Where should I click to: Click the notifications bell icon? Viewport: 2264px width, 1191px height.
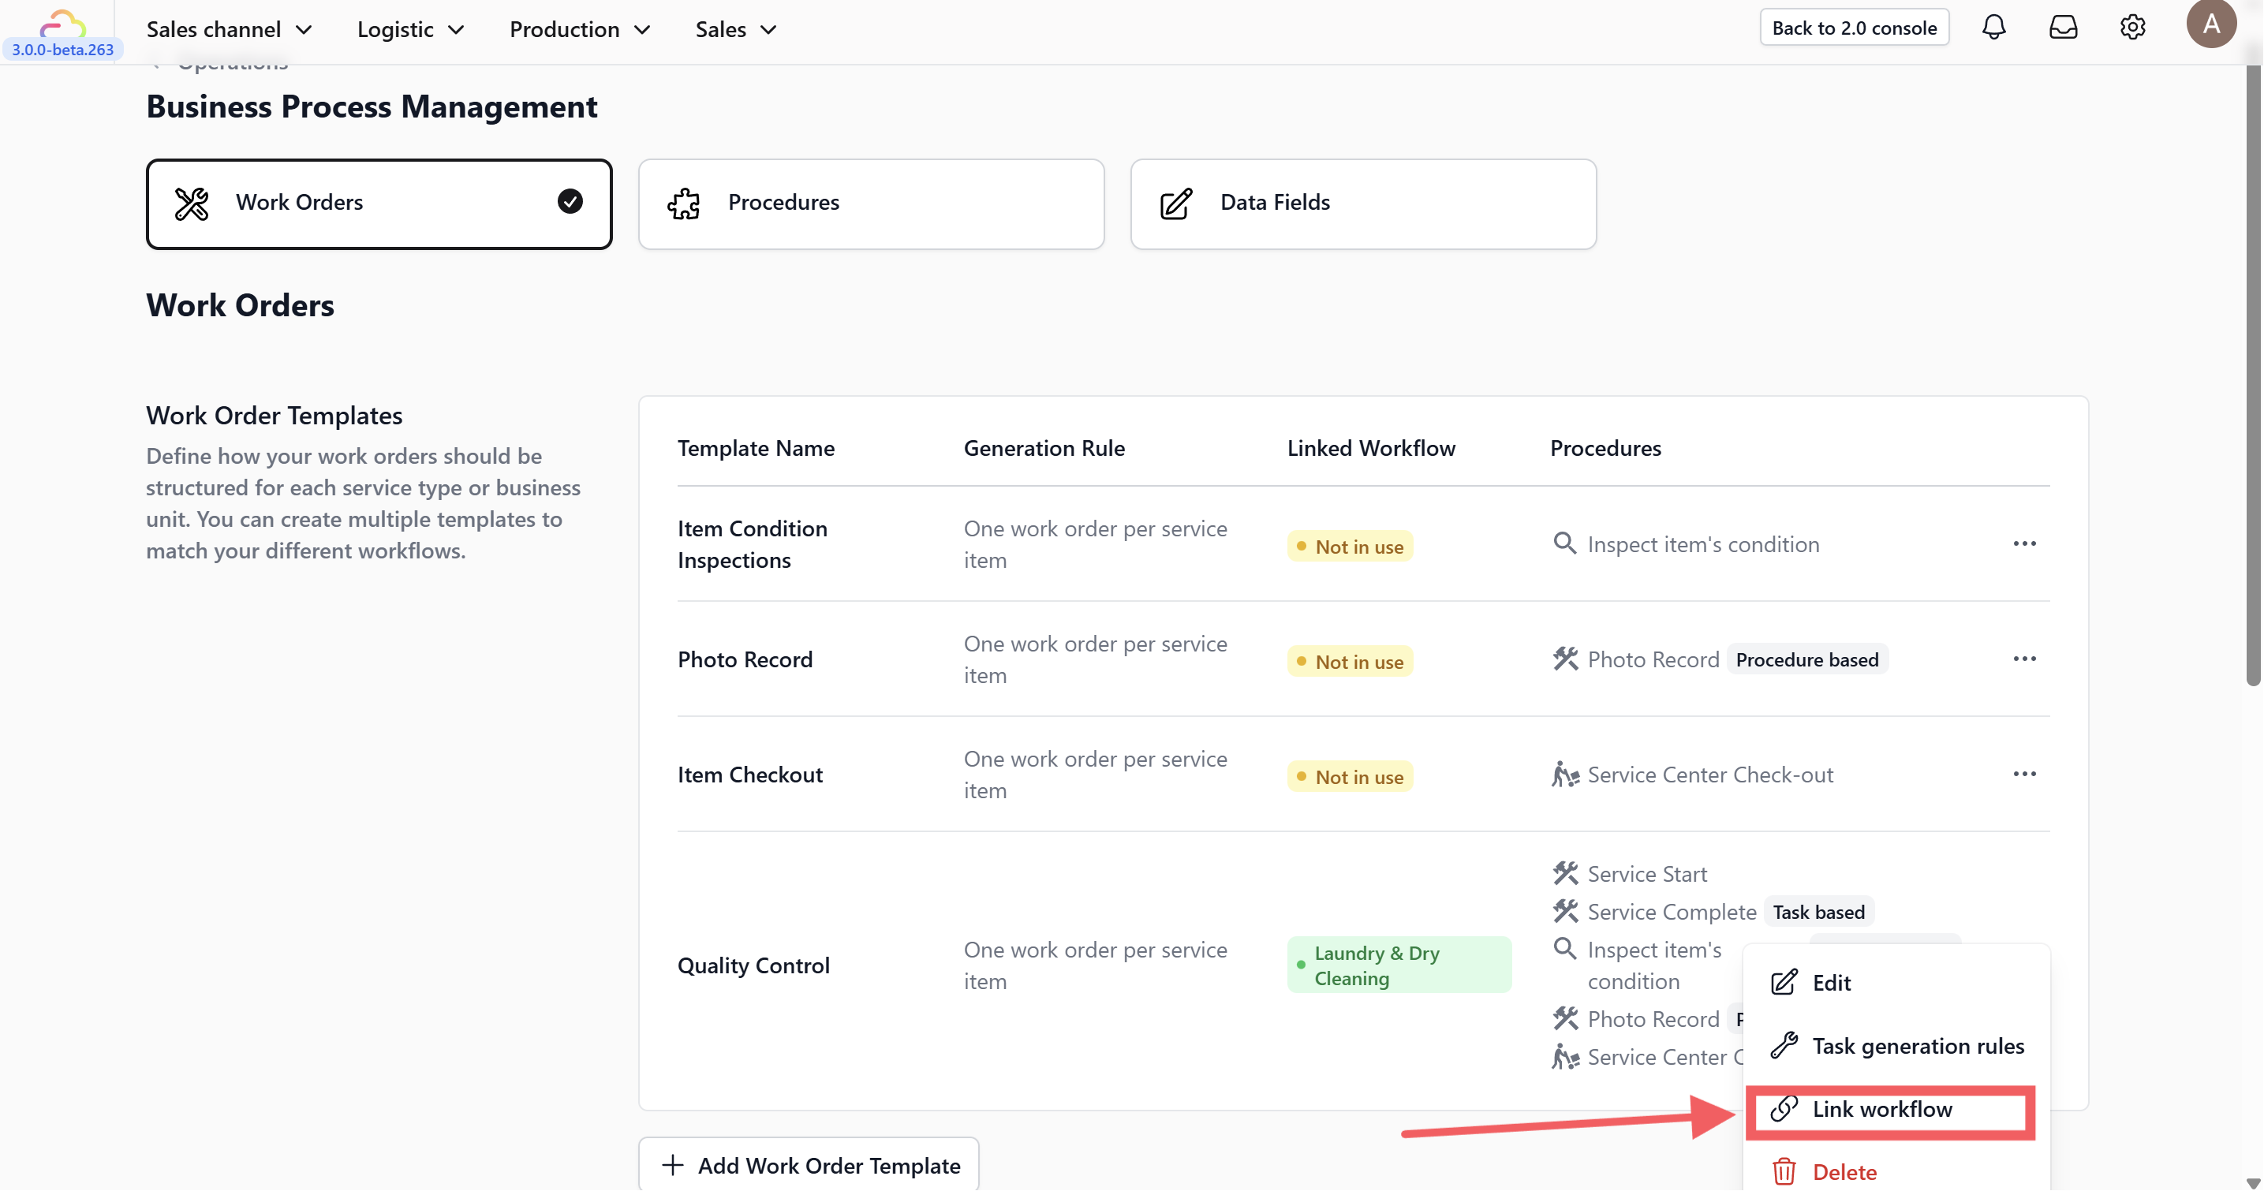1993,28
